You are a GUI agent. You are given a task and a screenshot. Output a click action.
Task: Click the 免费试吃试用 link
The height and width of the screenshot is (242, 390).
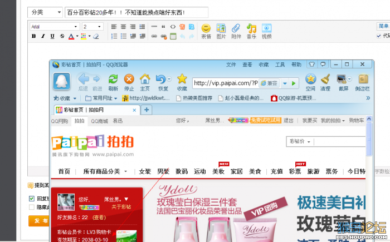point(265,121)
